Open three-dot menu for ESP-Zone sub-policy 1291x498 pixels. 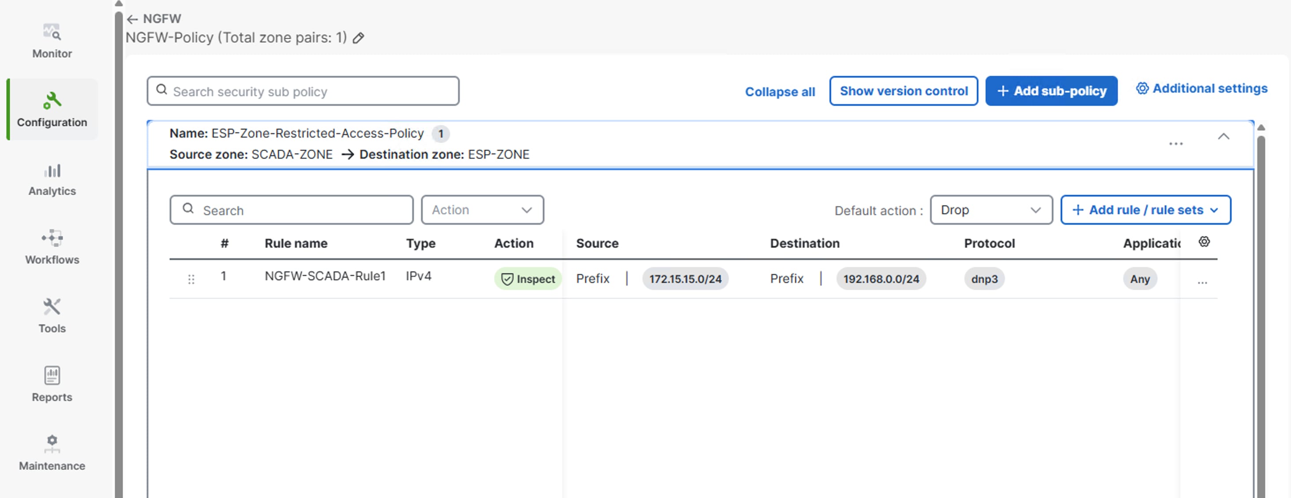pyautogui.click(x=1176, y=144)
